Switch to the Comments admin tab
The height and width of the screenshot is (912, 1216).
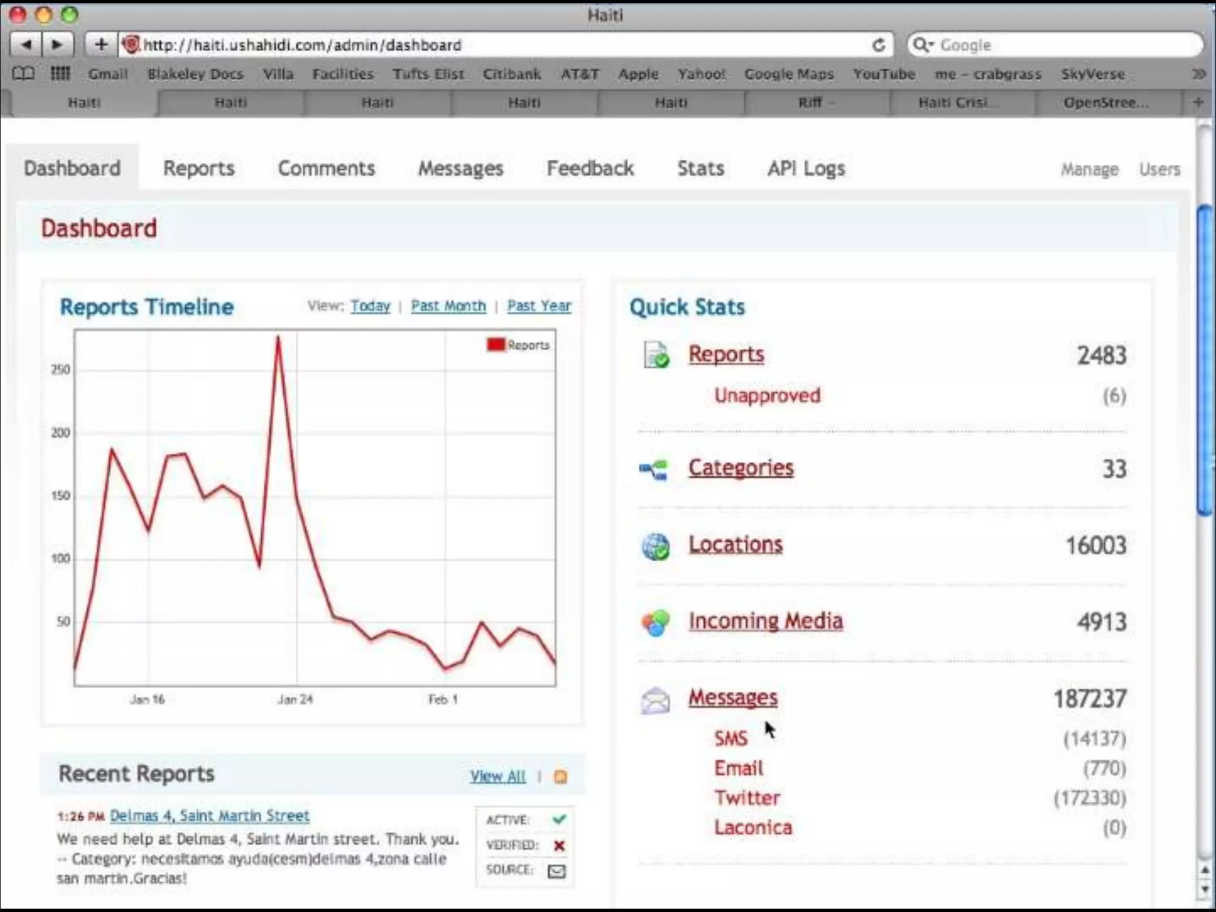326,169
